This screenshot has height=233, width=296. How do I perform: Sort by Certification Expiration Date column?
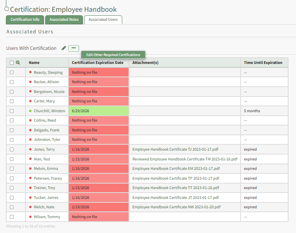(x=97, y=63)
